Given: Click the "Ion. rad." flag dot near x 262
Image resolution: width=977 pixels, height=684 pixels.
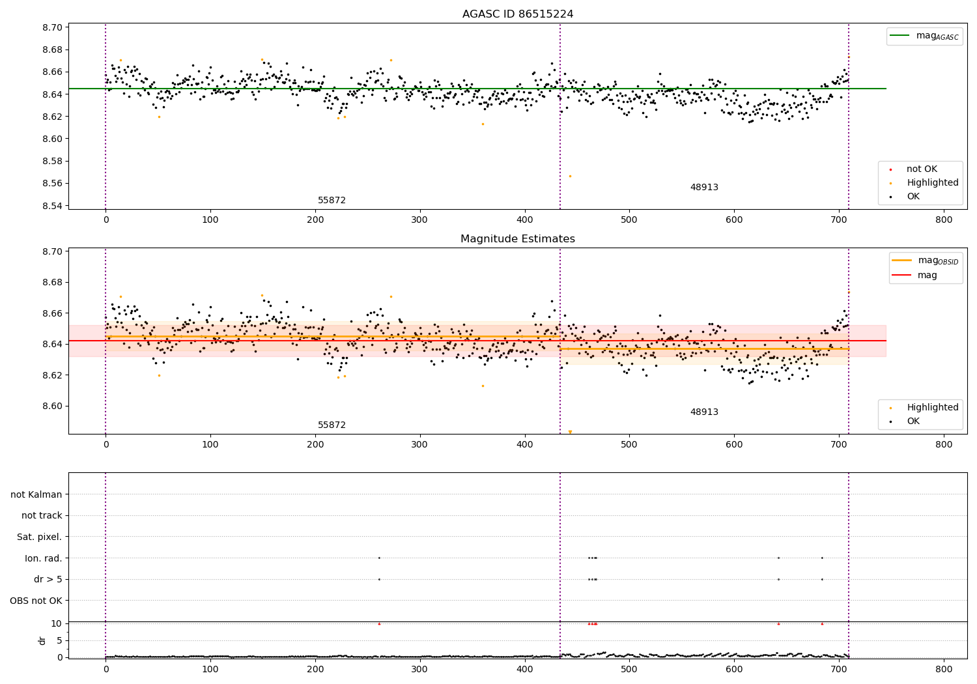Looking at the screenshot, I should click(x=379, y=558).
